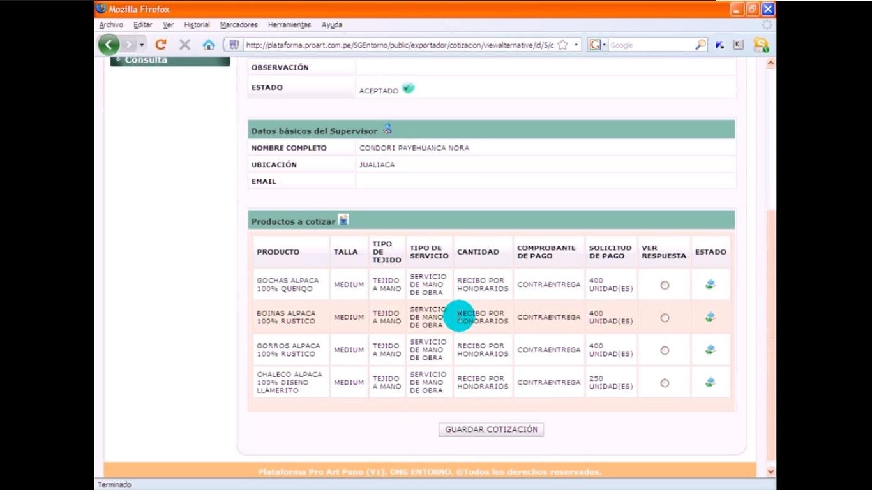
Task: Select Consulta in the left sidebar
Action: pos(145,59)
